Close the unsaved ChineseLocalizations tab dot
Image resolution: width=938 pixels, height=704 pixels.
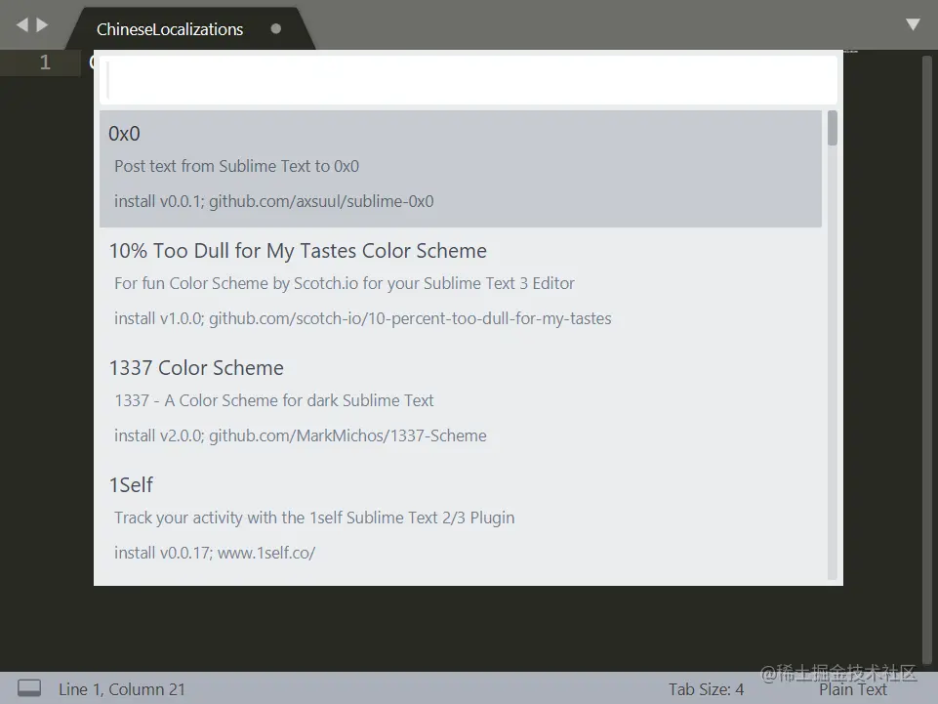point(276,28)
